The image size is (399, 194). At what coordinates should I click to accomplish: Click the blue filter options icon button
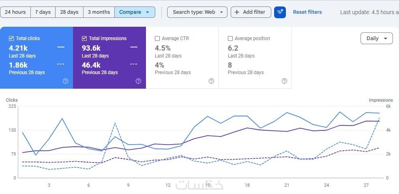(x=280, y=12)
